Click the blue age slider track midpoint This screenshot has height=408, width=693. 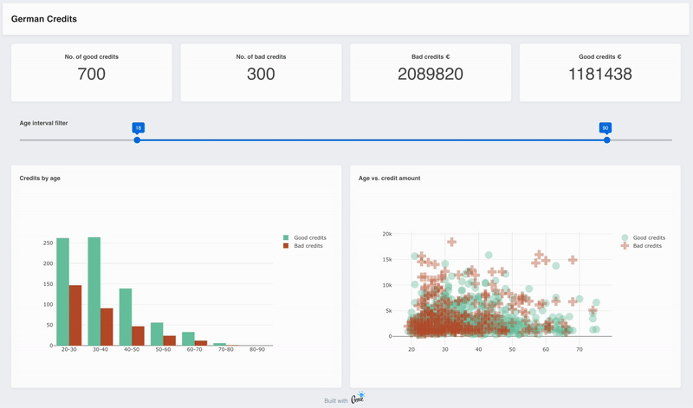click(x=372, y=140)
